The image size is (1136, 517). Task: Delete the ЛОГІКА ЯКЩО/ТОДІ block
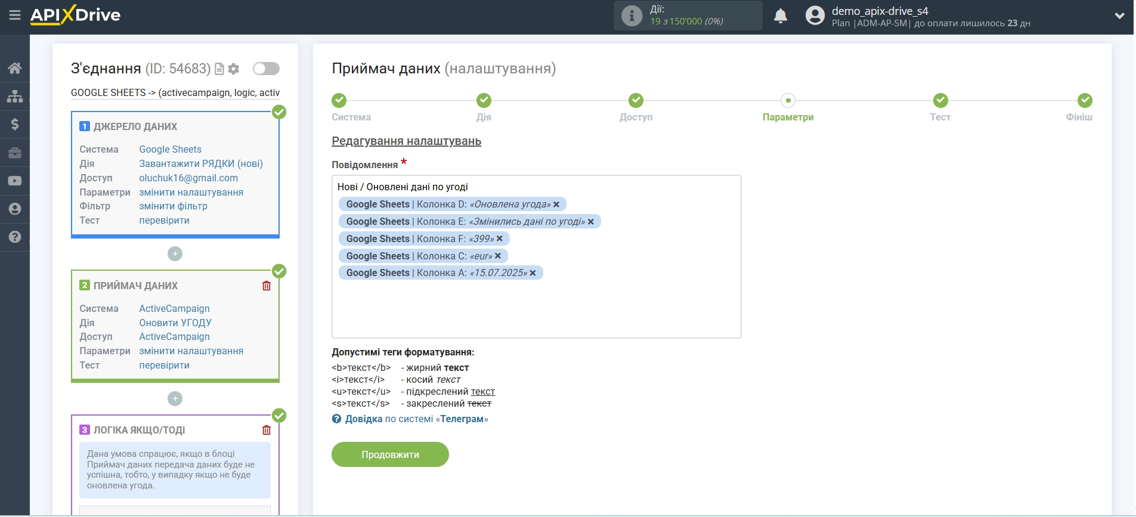267,430
